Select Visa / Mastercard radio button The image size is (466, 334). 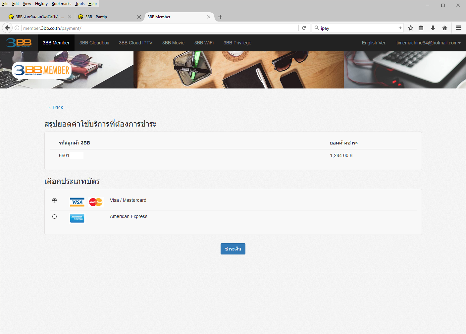[x=55, y=200]
